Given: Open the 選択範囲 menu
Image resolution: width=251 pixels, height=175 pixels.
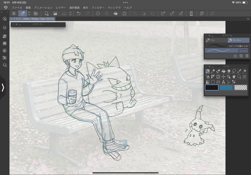Looking at the screenshot, I should (x=74, y=8).
